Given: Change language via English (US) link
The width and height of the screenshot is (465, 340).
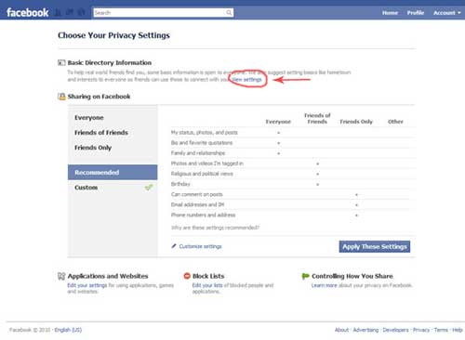Looking at the screenshot, I should [68, 330].
